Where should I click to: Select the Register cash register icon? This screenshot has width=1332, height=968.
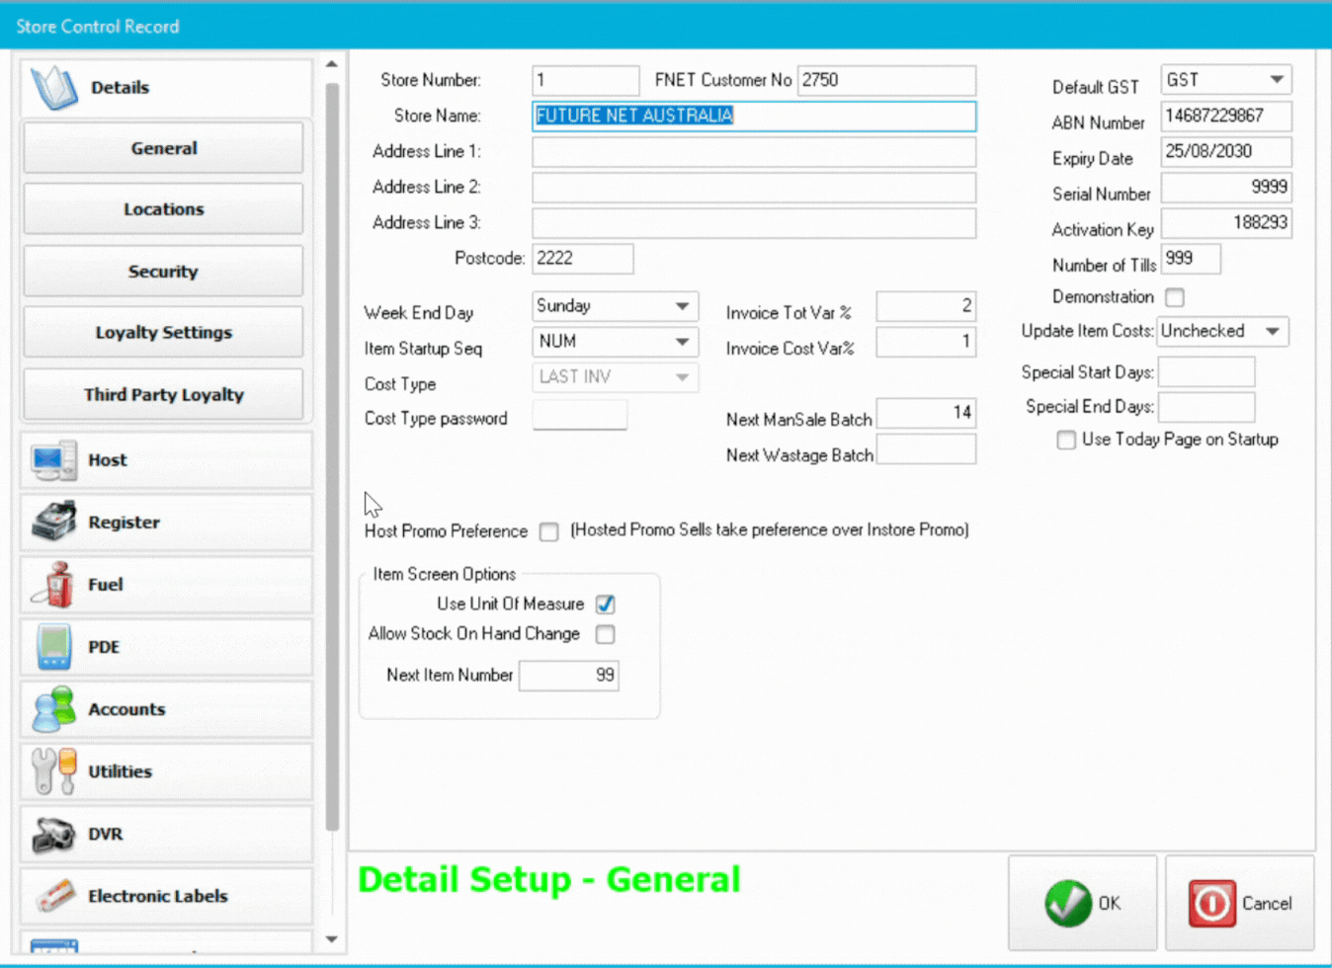(x=53, y=523)
